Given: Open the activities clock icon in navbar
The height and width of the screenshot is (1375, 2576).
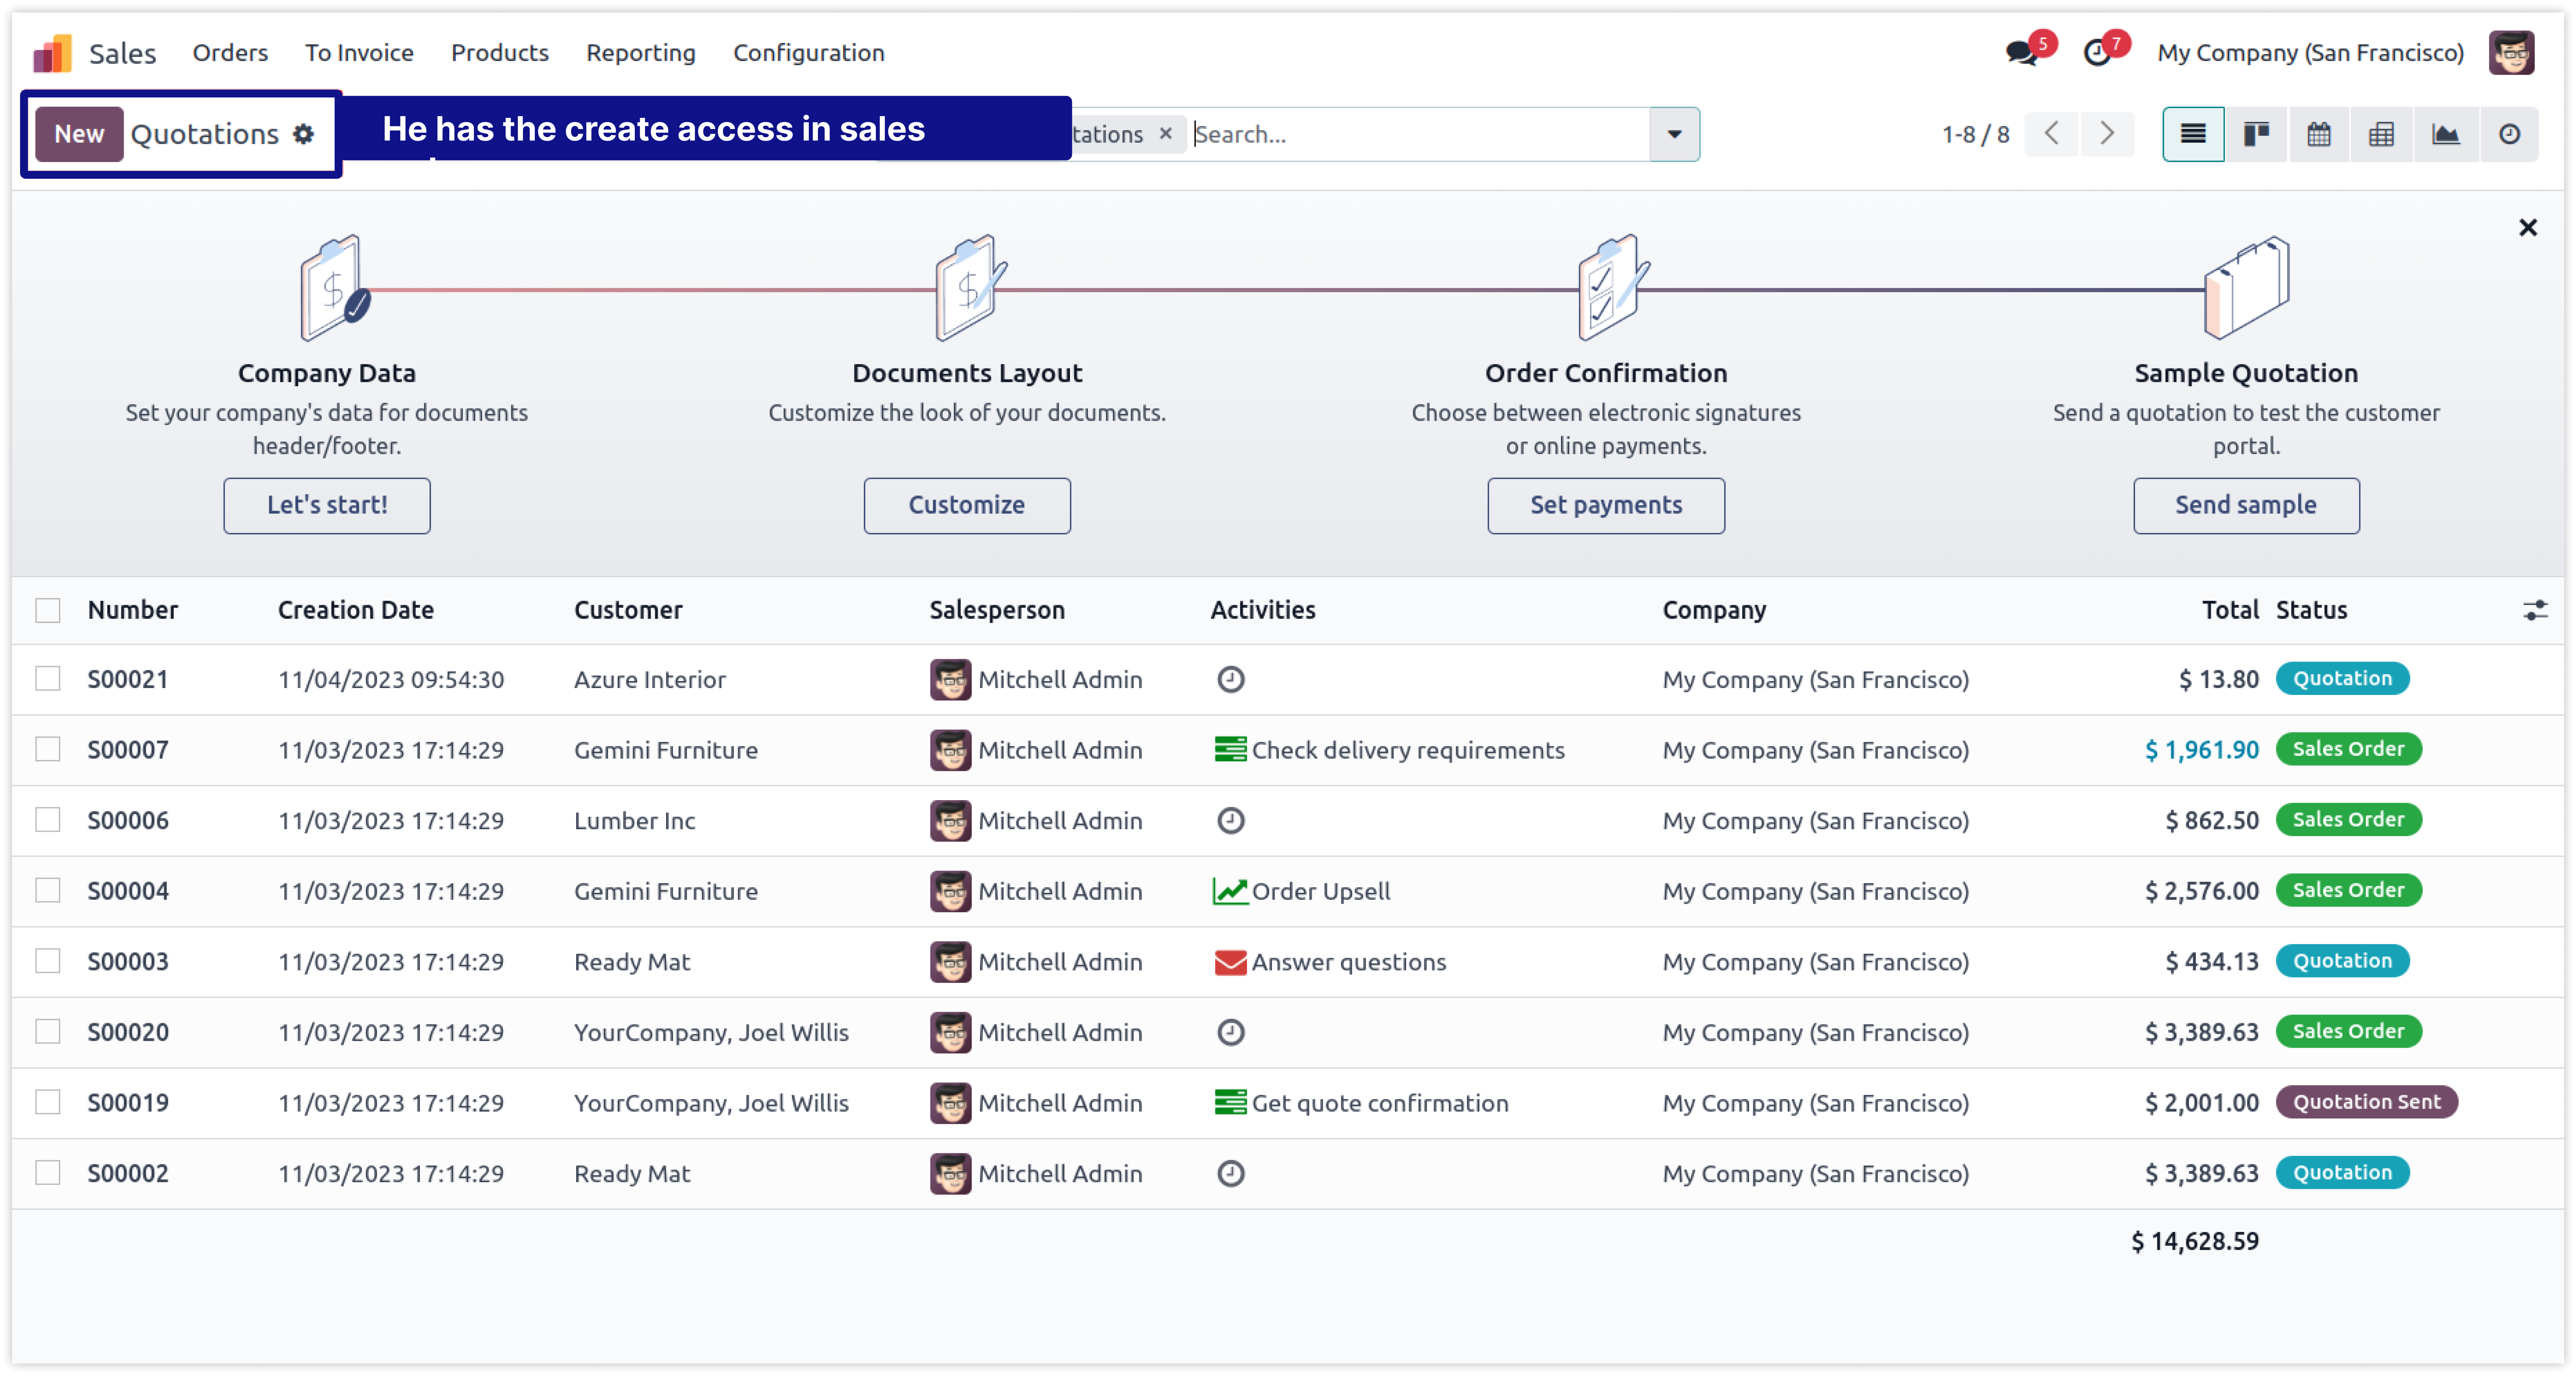Looking at the screenshot, I should [2097, 53].
